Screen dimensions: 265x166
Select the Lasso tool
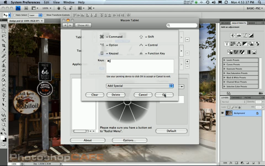click(x=4, y=36)
